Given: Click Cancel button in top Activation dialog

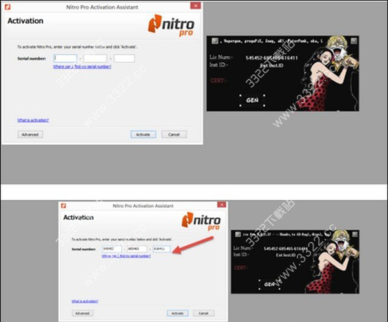Looking at the screenshot, I should click(x=174, y=134).
